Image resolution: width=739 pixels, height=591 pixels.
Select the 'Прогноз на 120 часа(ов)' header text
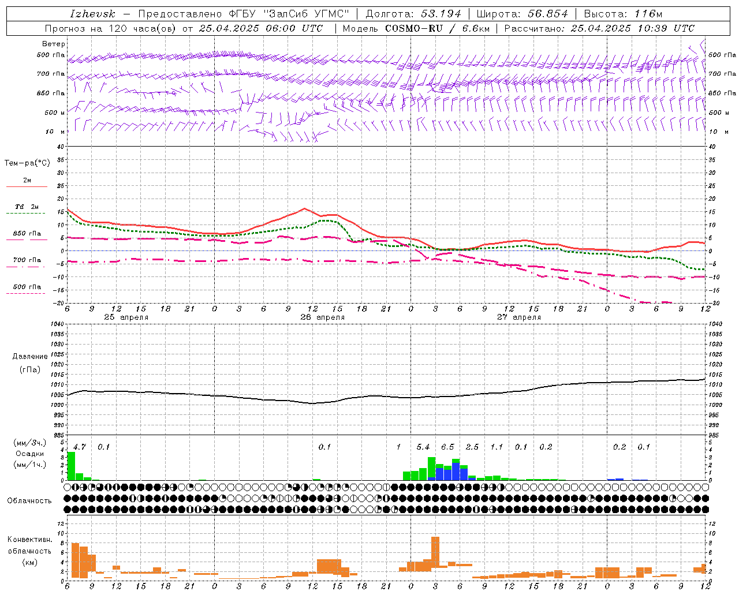pyautogui.click(x=111, y=28)
